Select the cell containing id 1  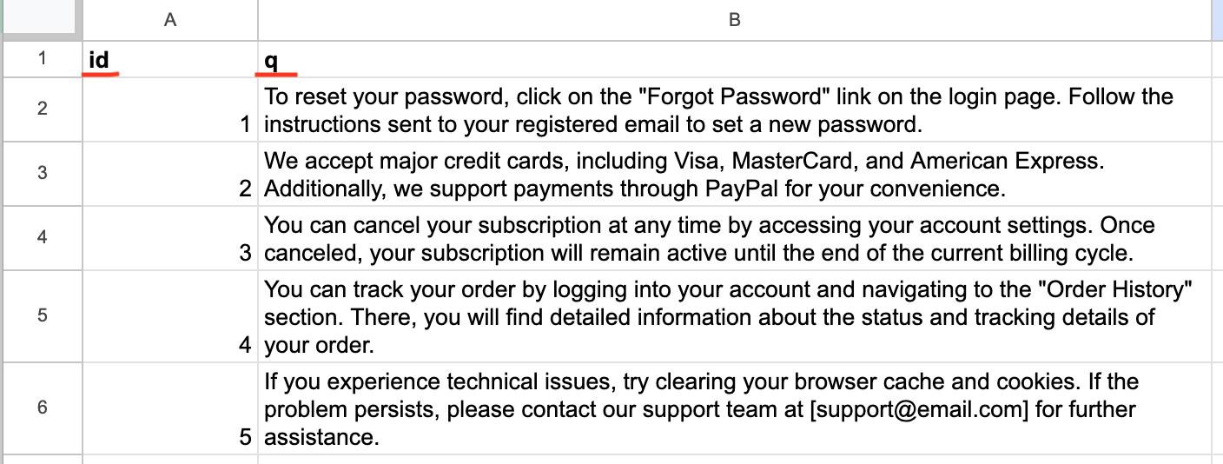pyautogui.click(x=170, y=110)
